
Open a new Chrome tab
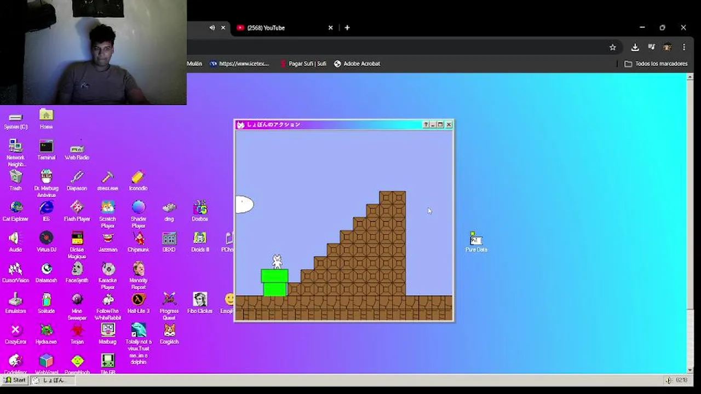[x=347, y=27]
